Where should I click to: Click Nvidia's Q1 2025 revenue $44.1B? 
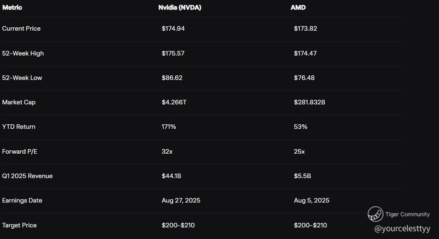pyautogui.click(x=171, y=176)
